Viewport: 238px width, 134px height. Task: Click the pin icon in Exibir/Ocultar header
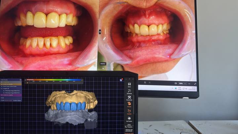coord(20,80)
